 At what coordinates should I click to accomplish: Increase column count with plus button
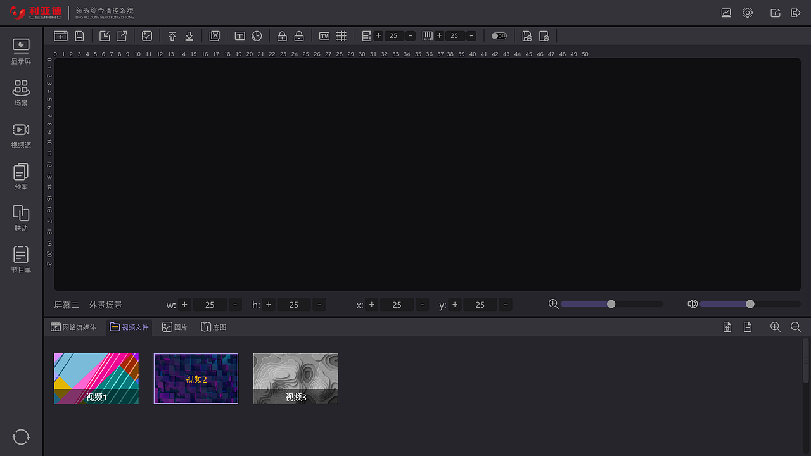point(439,36)
